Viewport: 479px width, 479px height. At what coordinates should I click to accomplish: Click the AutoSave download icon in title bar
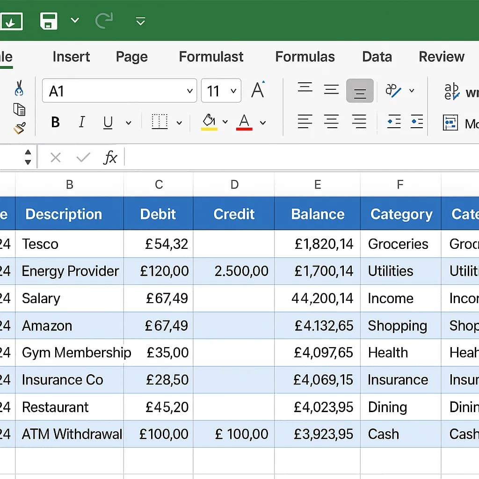click(11, 22)
